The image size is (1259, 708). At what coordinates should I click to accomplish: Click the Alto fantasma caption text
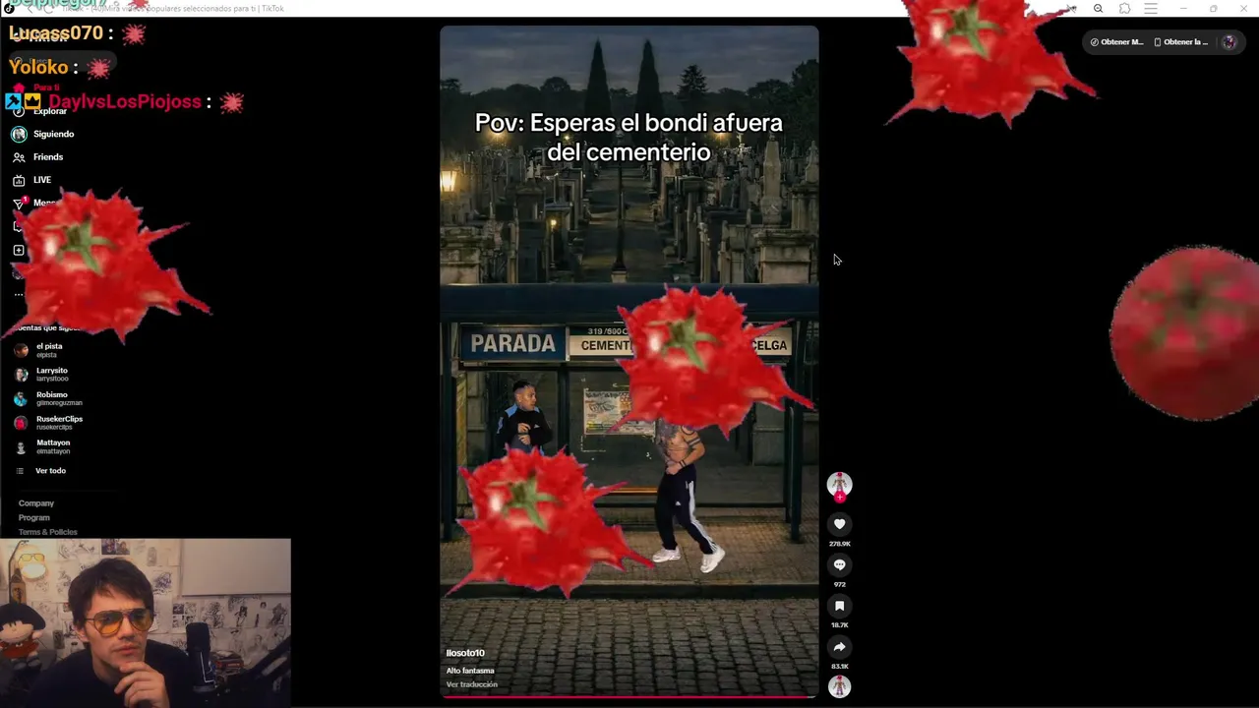pos(470,671)
